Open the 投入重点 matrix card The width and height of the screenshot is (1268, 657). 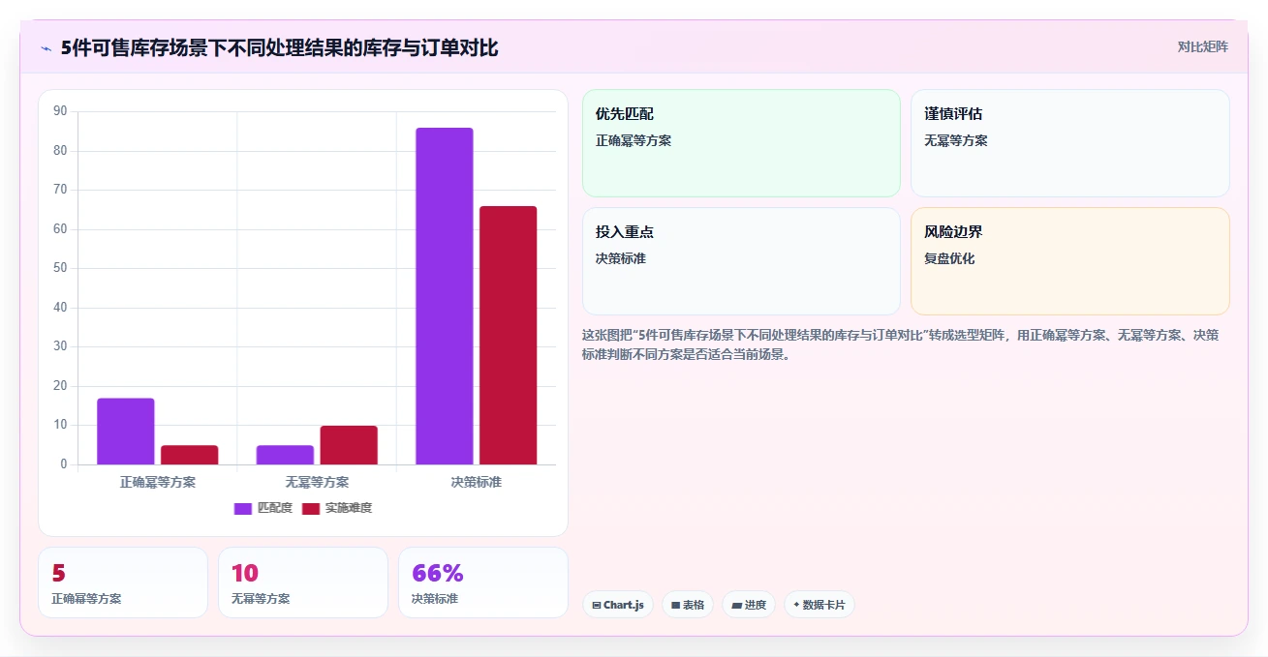pyautogui.click(x=741, y=261)
